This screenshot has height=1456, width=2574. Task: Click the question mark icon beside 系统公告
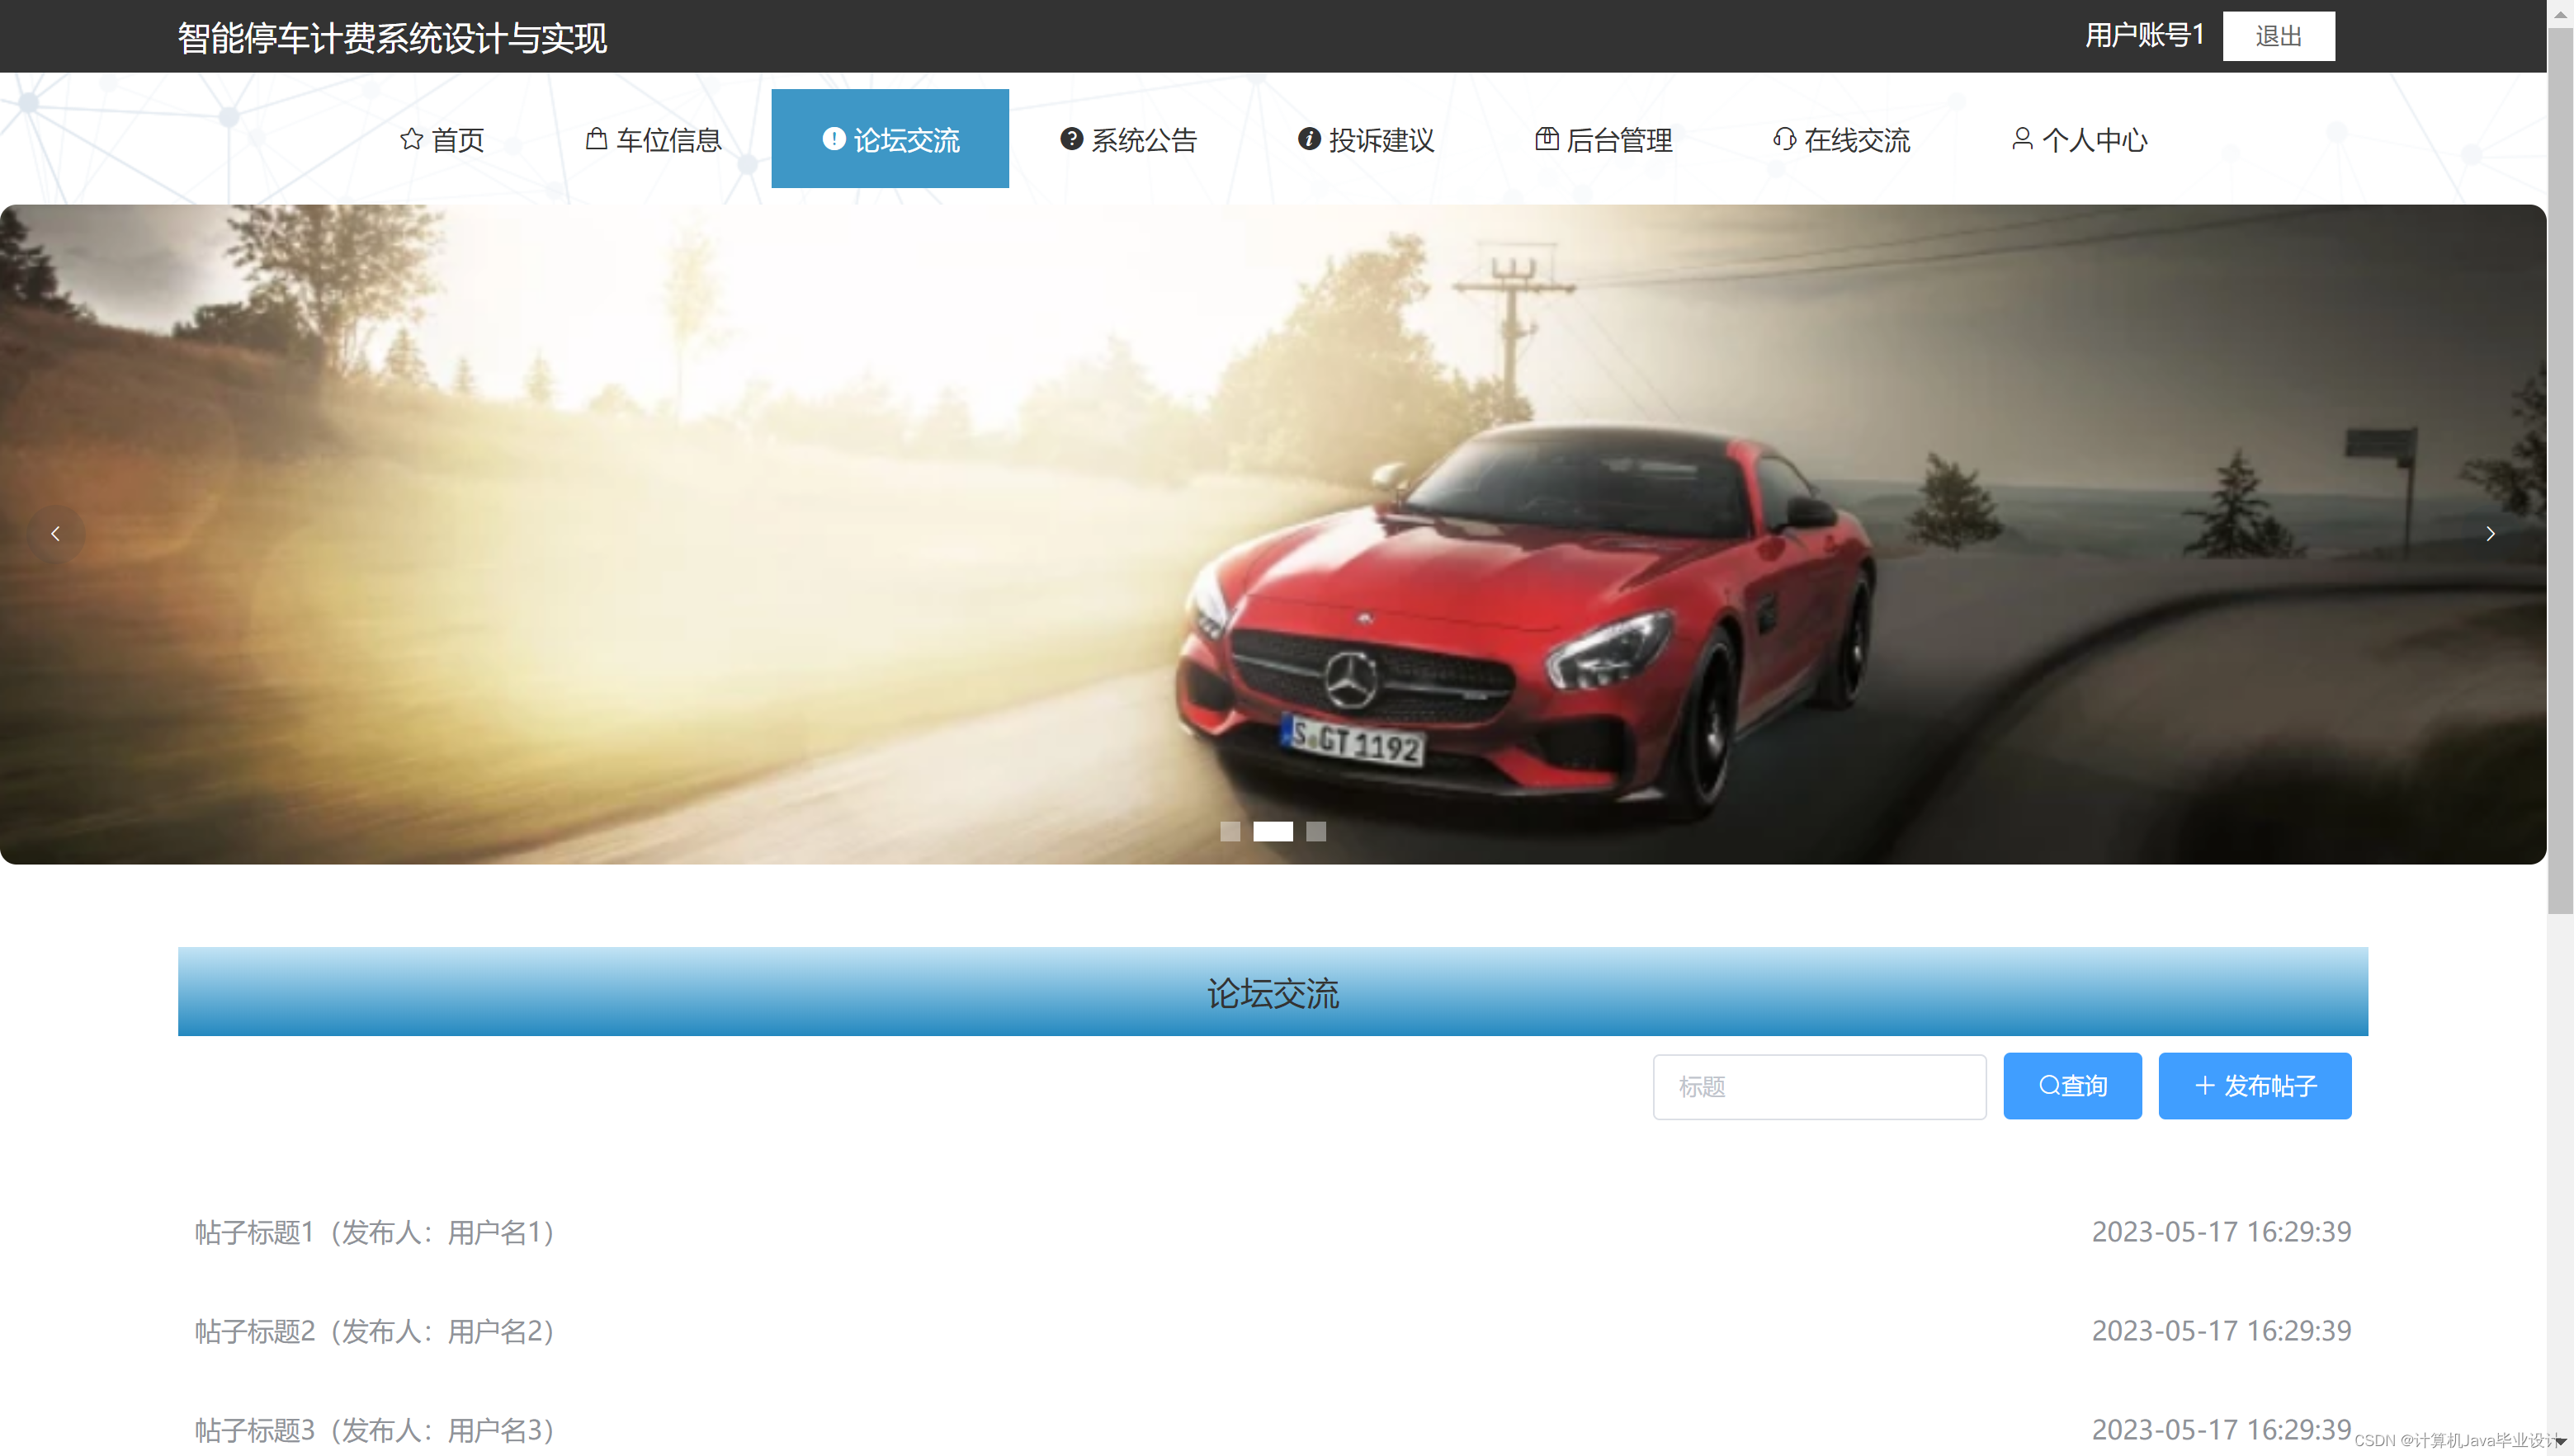1071,139
